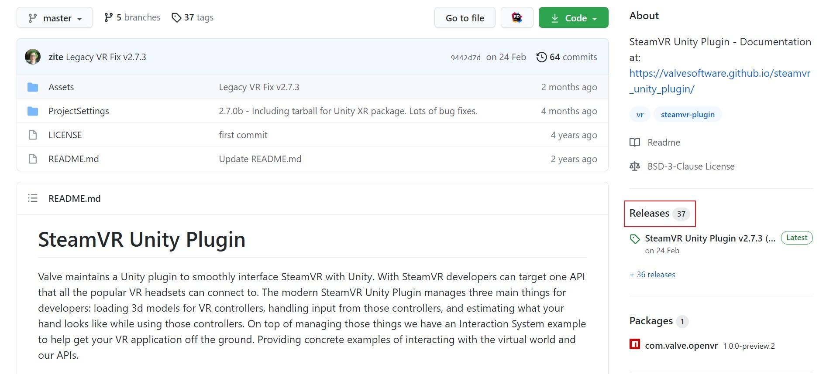The width and height of the screenshot is (826, 374).
Task: Open the com.valve.openvr package icon
Action: point(635,344)
